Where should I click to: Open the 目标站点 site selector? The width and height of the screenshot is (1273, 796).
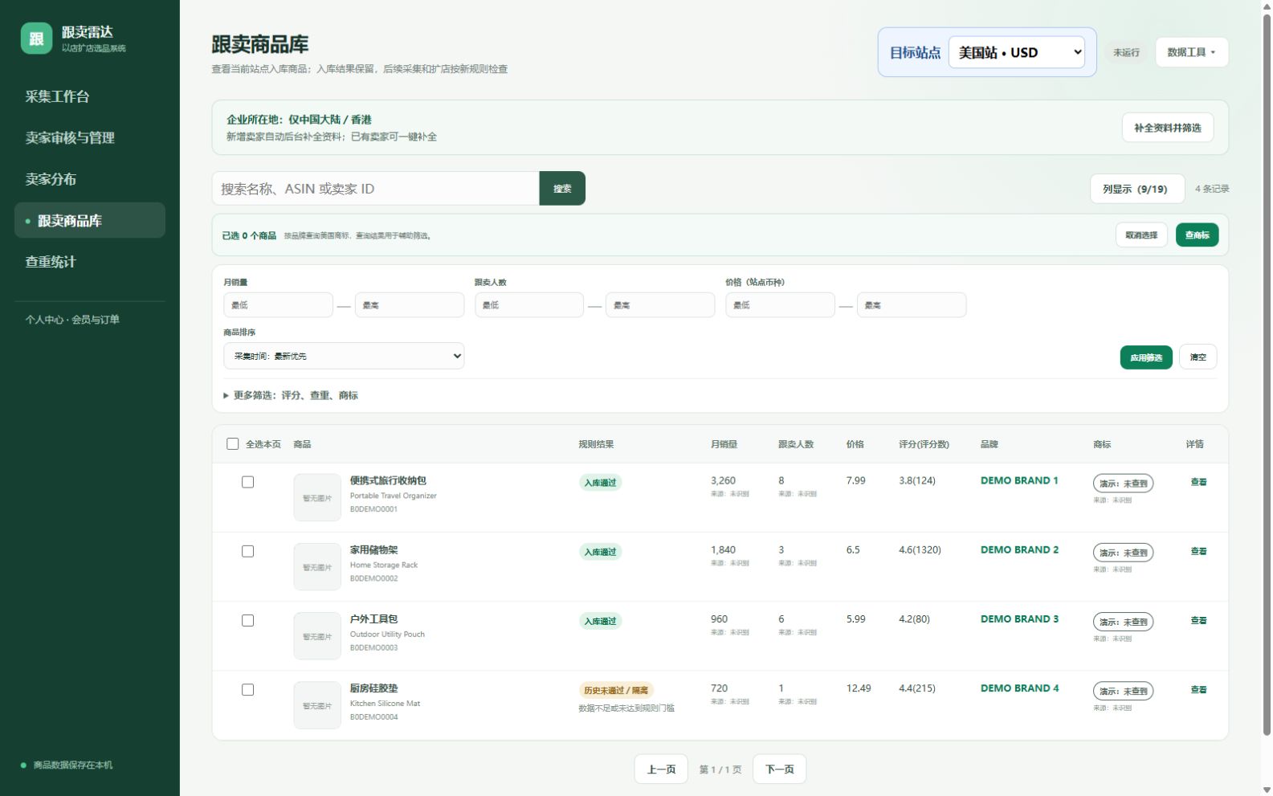pos(1017,52)
